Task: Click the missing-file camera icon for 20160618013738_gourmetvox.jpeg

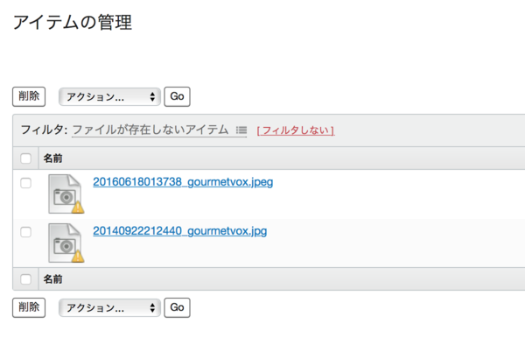Action: 66,194
